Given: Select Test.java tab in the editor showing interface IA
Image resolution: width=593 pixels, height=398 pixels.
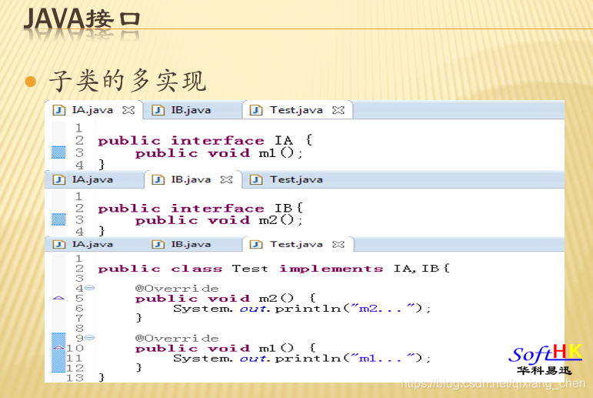Looking at the screenshot, I should 297,110.
